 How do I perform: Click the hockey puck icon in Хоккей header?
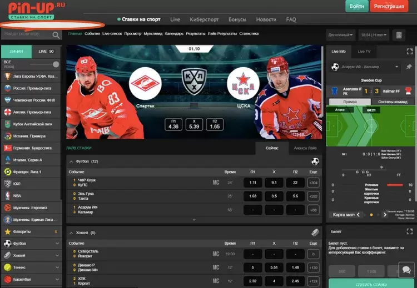[315, 233]
